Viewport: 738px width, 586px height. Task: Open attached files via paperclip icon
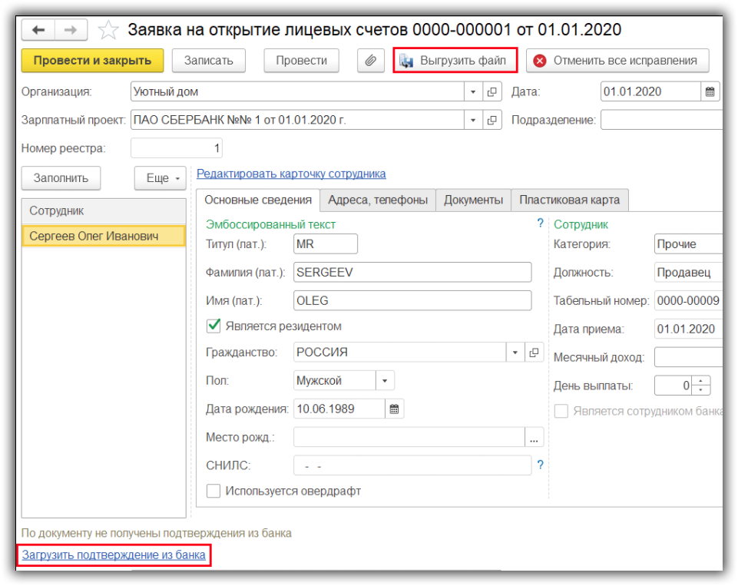(371, 61)
